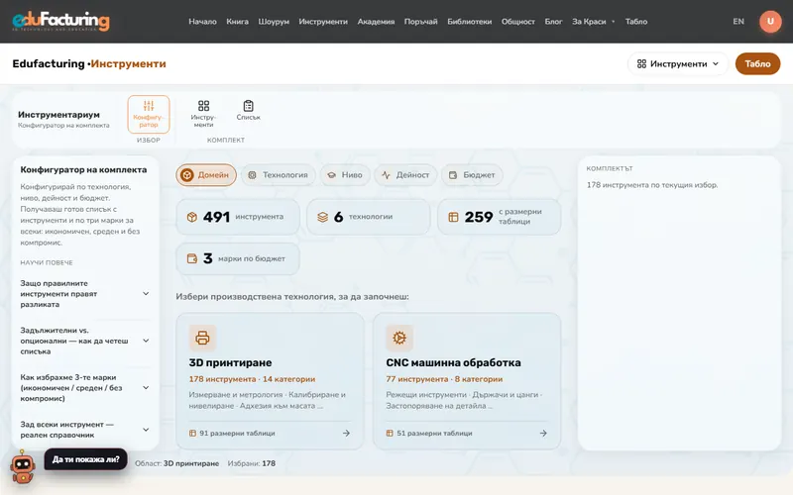The width and height of the screenshot is (793, 495).
Task: Click the table icon next to 91 размерни таблици
Action: (192, 433)
